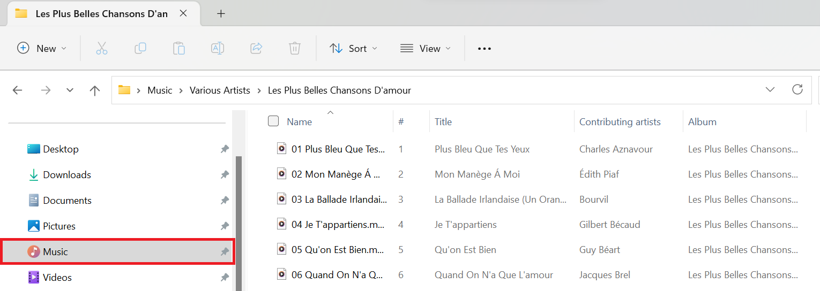The width and height of the screenshot is (820, 291).
Task: Show recent locations chevron dropdown
Action: tap(70, 90)
